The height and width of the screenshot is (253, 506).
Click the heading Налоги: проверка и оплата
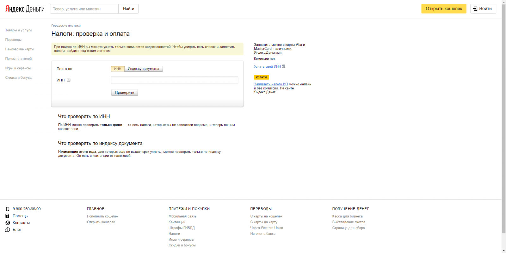(x=90, y=34)
